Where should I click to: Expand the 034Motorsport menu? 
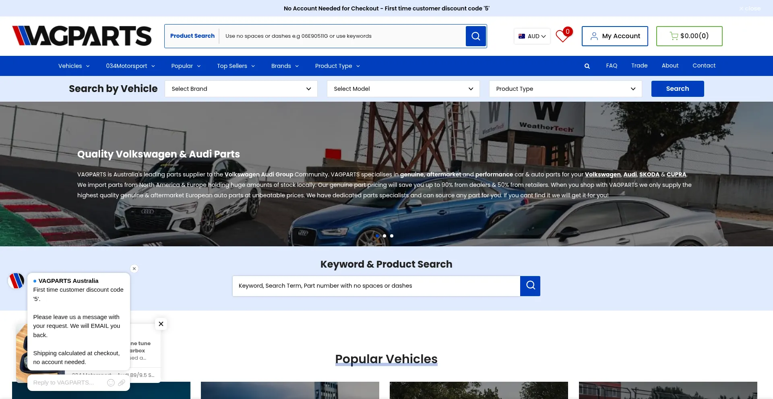coord(130,66)
